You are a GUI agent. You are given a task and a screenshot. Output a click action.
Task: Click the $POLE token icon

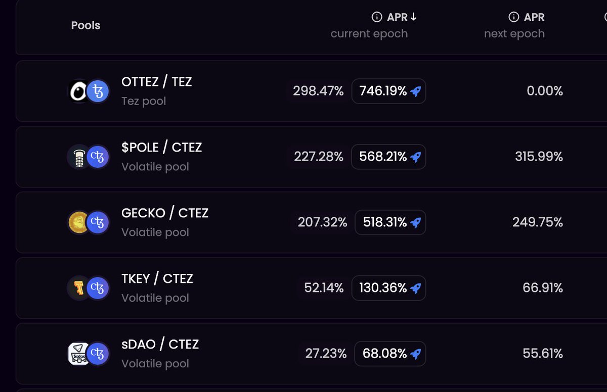point(78,157)
